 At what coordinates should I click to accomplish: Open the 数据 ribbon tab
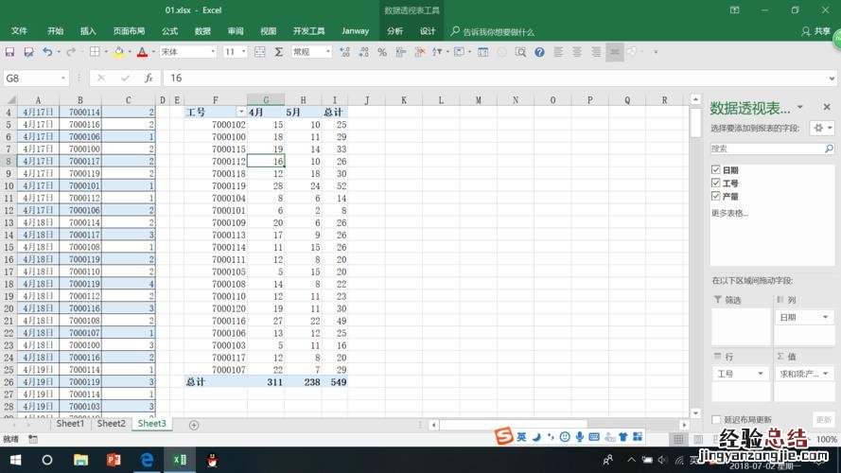point(202,30)
